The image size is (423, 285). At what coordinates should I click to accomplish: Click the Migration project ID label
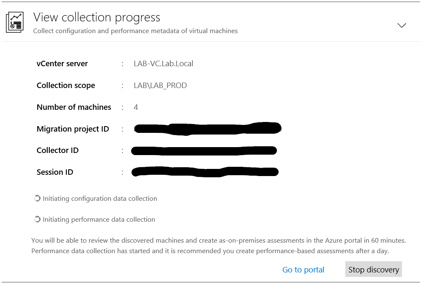[73, 129]
